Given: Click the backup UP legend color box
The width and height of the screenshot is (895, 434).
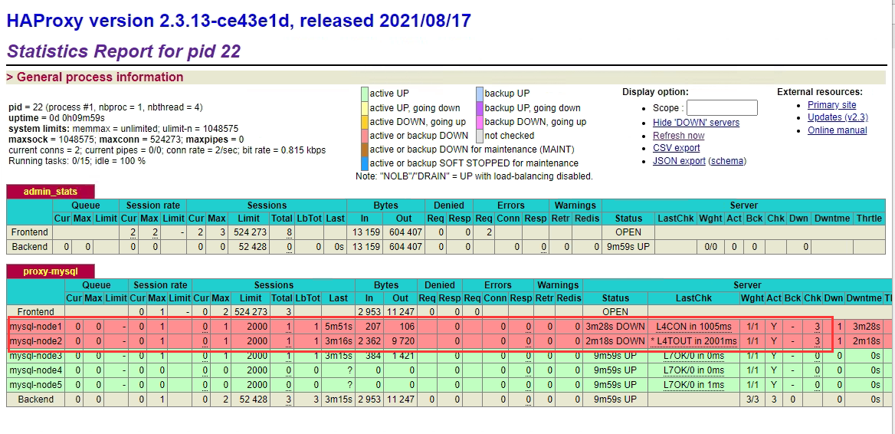Looking at the screenshot, I should coord(480,93).
